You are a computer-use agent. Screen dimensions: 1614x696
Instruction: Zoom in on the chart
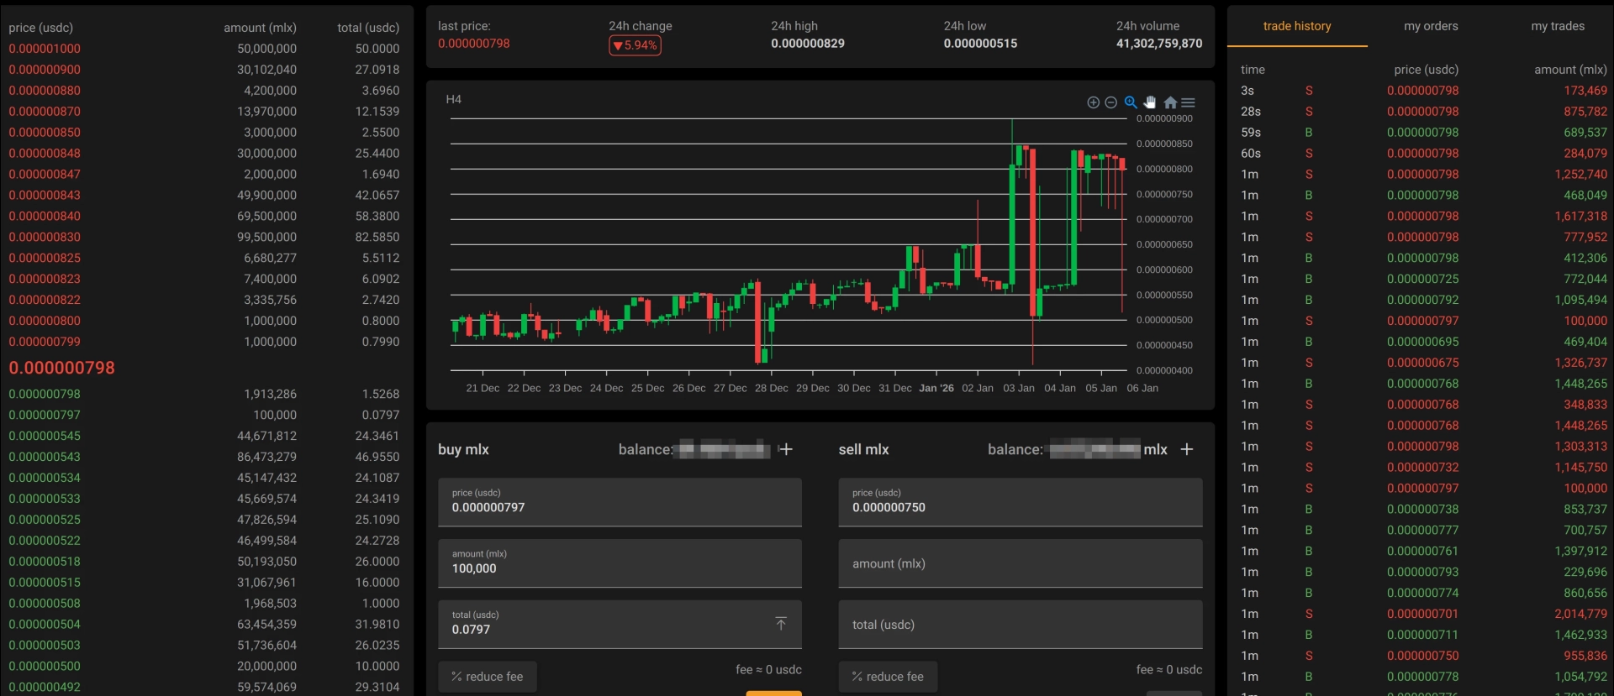coord(1093,102)
